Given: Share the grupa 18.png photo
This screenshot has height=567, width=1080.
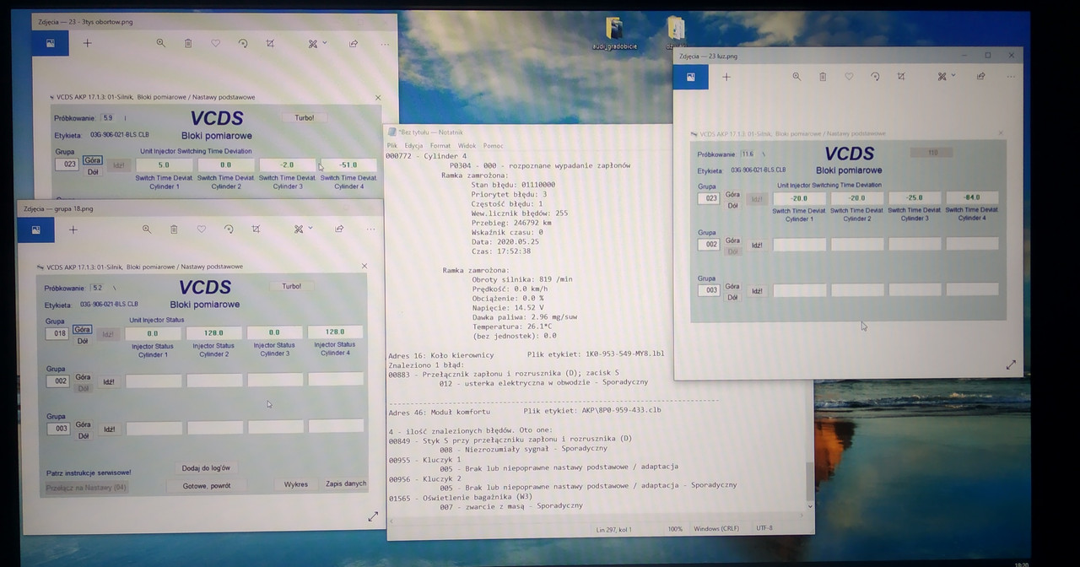Looking at the screenshot, I should click(x=339, y=229).
